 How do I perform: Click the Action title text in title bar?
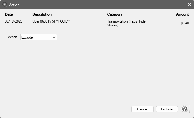tap(14, 5)
